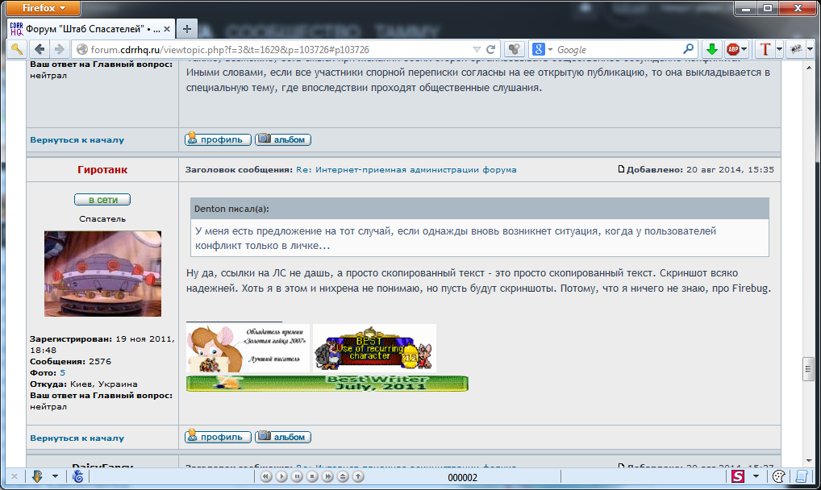The width and height of the screenshot is (821, 490).
Task: Click the Adblock Plus ABP icon
Action: (733, 49)
